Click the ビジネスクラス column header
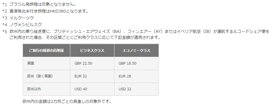 point(92,51)
